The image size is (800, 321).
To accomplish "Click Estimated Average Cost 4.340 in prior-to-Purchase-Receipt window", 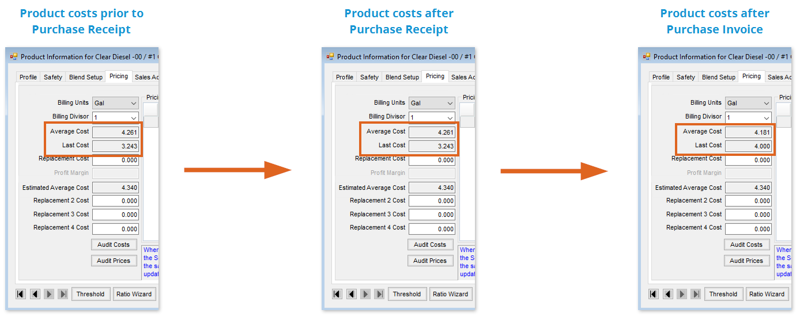I will pyautogui.click(x=115, y=188).
